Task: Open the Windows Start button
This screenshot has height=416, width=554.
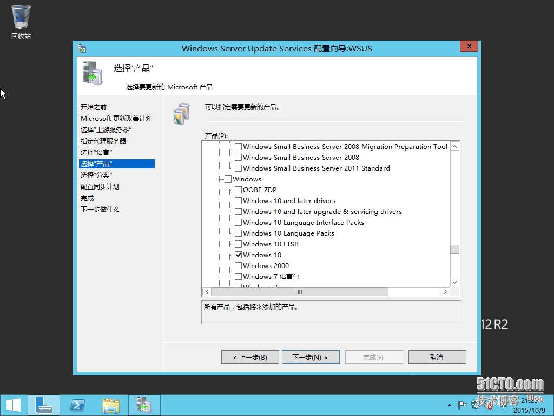Action: point(14,405)
